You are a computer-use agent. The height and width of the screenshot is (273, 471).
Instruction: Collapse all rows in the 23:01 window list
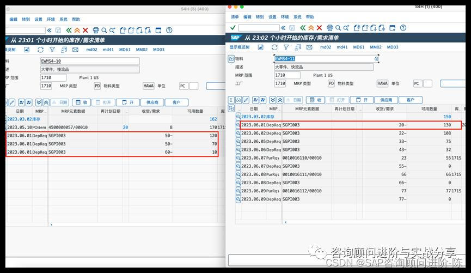(x=46, y=102)
